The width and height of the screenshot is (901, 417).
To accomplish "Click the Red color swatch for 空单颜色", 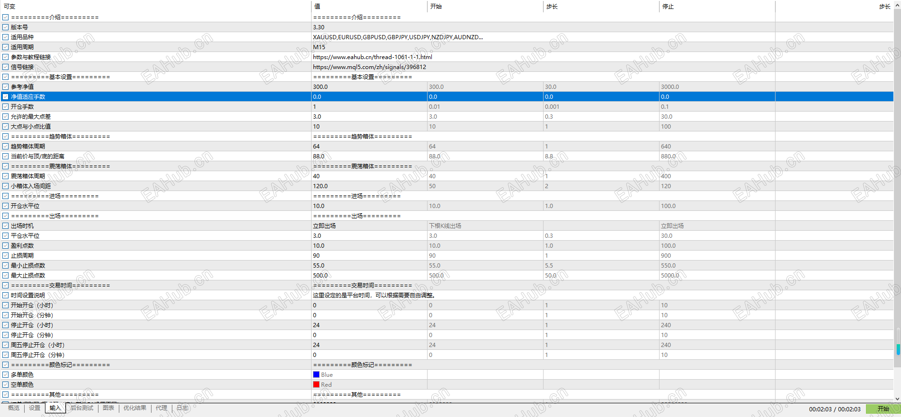I will (x=316, y=385).
